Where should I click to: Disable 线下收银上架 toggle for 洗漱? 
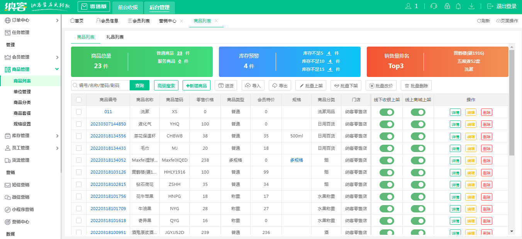tap(387, 112)
